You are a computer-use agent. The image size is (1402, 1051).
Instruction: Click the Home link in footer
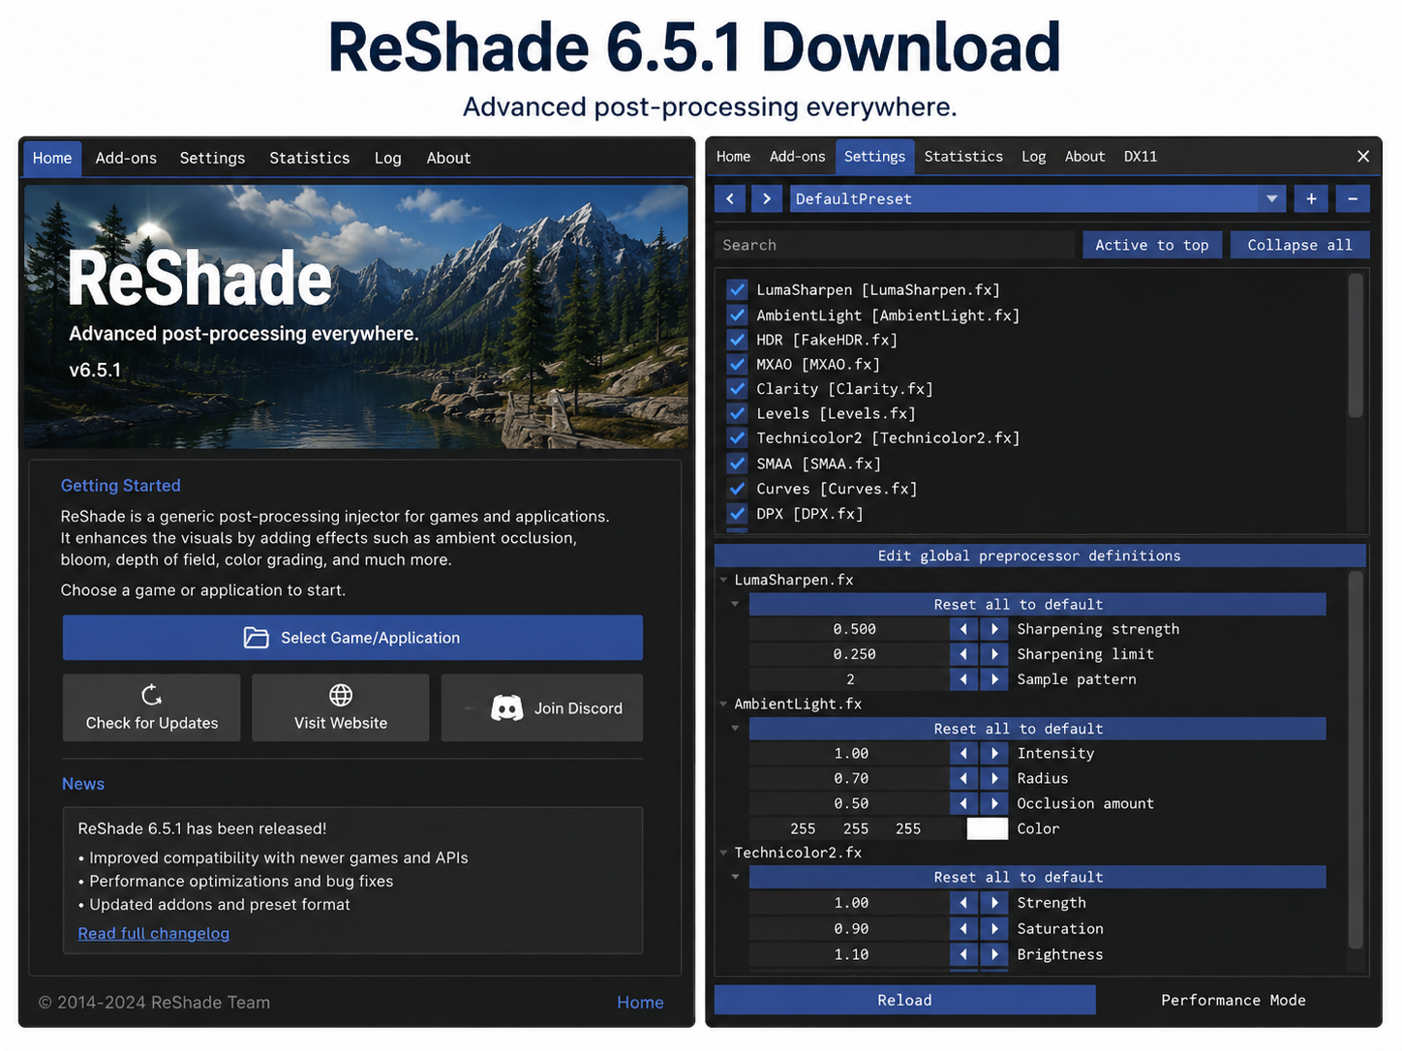[x=640, y=1003]
